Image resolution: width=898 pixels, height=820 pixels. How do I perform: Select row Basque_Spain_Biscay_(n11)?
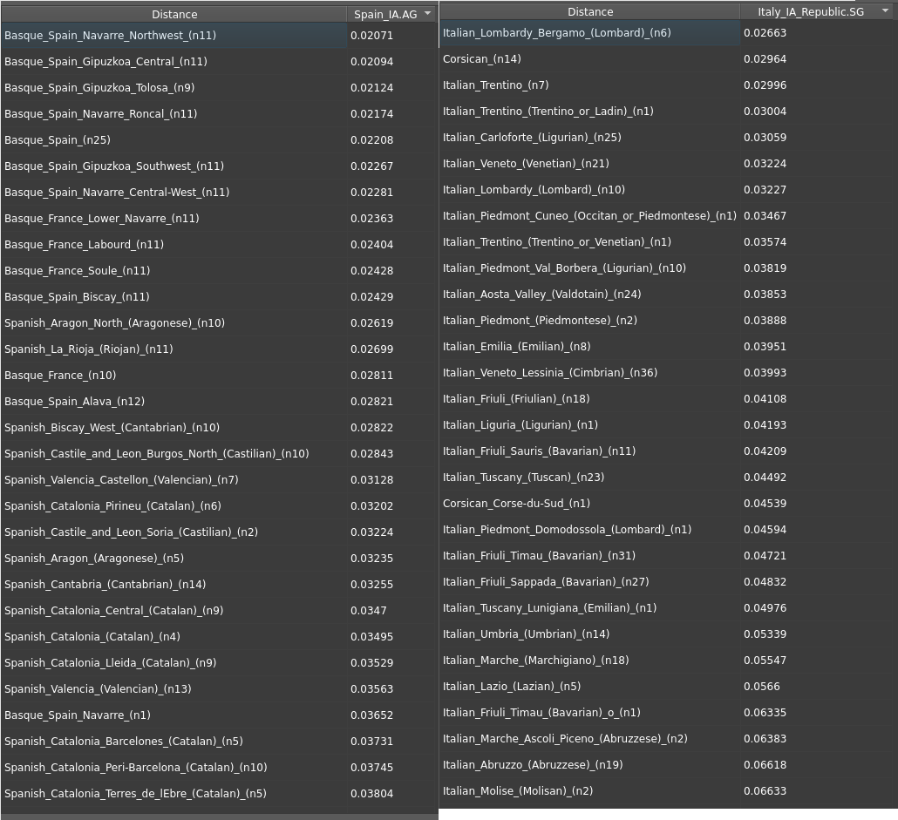pyautogui.click(x=220, y=296)
